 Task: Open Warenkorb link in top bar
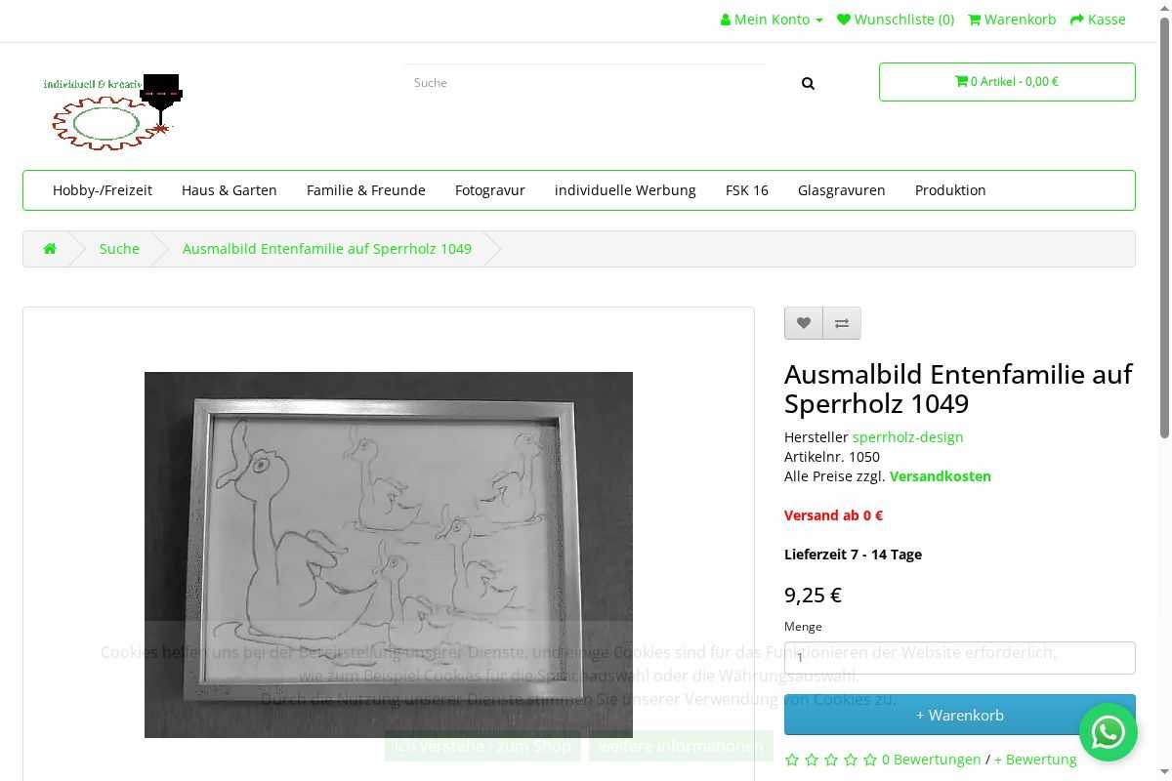tap(1012, 20)
